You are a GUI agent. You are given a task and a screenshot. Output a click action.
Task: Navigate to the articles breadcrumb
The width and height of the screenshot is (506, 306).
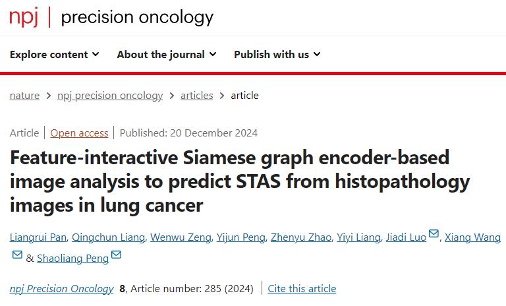[196, 96]
